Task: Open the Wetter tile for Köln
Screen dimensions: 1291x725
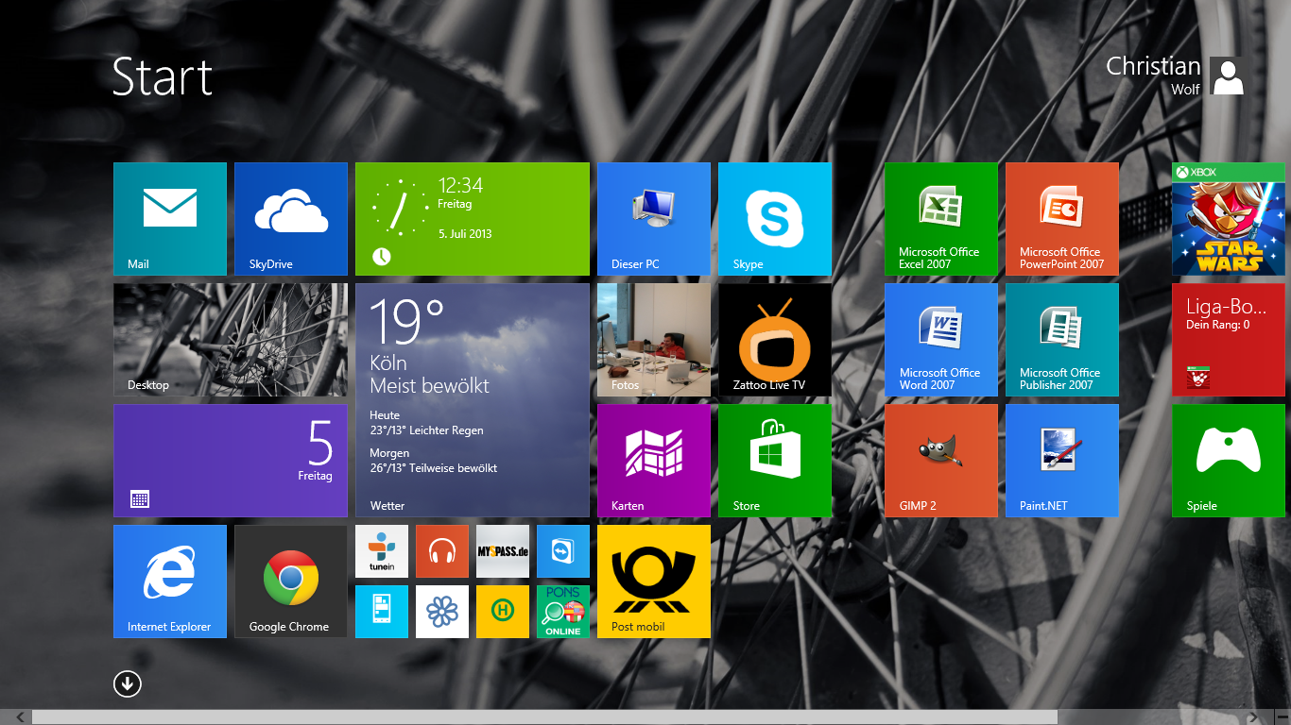Action: tap(473, 400)
